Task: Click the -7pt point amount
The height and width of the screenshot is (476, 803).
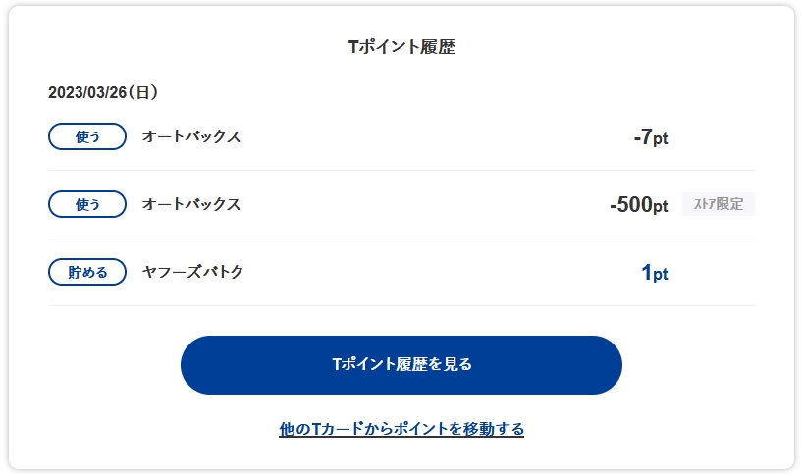Action: (x=650, y=137)
